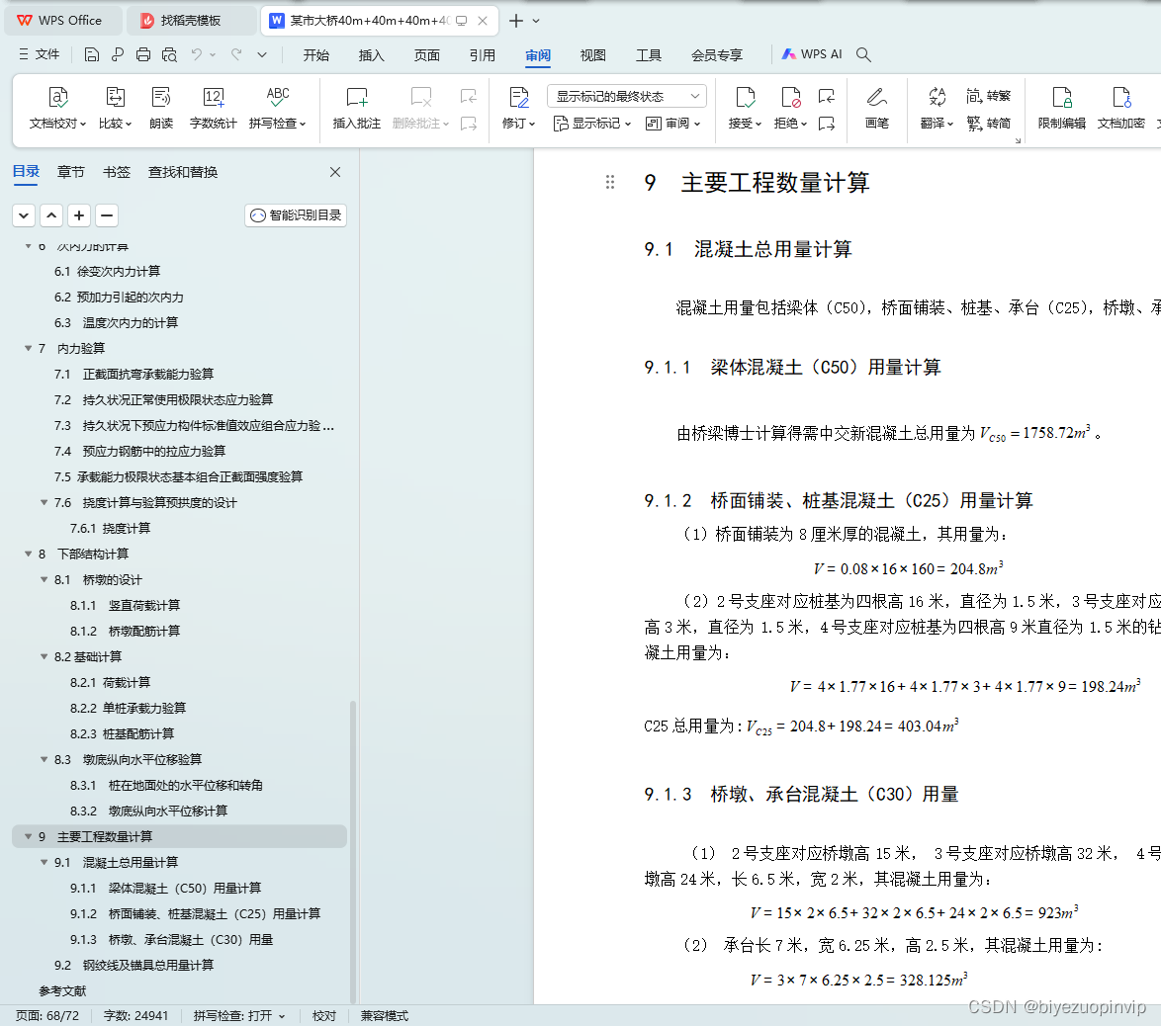The width and height of the screenshot is (1161, 1026).
Task: Open 翻译 translate tool
Action: [x=937, y=108]
